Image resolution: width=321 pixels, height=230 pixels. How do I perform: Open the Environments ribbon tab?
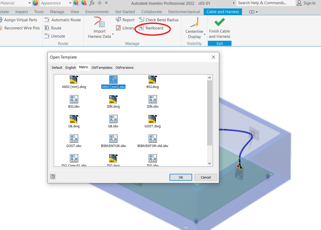pos(97,12)
